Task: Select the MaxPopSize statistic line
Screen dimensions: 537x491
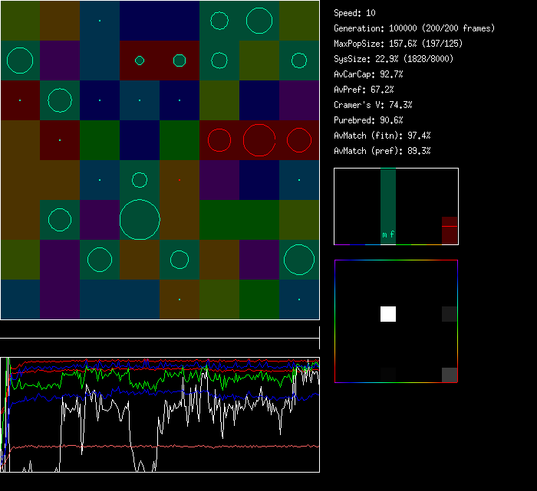Action: pos(397,44)
